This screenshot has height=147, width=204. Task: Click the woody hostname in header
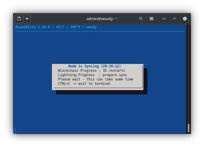(91, 27)
